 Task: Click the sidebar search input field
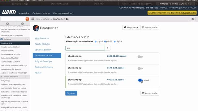(x=13, y=19)
